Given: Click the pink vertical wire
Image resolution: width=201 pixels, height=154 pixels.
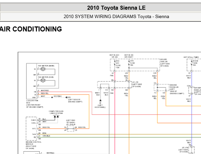Looking at the screenshot, I should tap(115, 122).
